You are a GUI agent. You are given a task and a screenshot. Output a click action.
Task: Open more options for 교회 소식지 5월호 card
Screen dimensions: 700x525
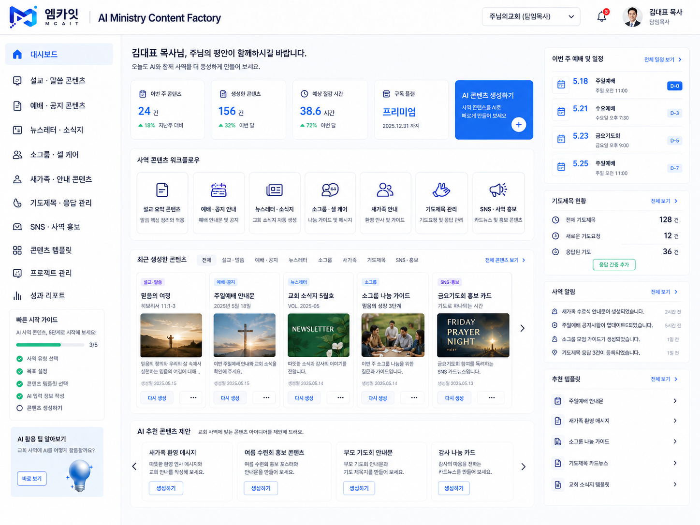pyautogui.click(x=340, y=398)
